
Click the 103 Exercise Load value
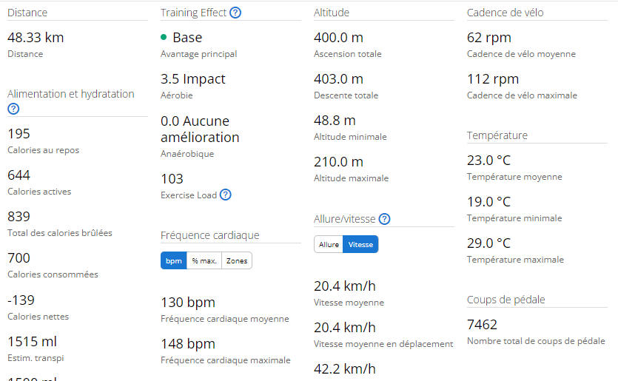[172, 179]
